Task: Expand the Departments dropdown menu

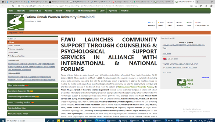Action: pos(113,11)
